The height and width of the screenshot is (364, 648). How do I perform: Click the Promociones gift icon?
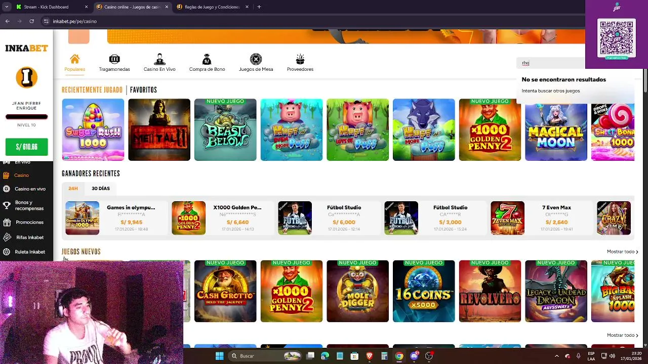point(7,222)
